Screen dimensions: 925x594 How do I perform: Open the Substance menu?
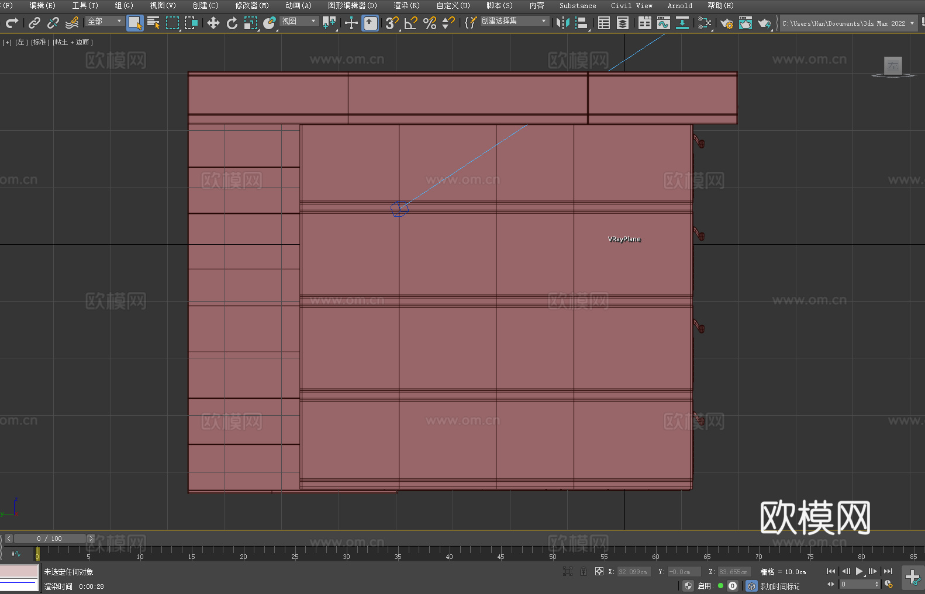[578, 5]
